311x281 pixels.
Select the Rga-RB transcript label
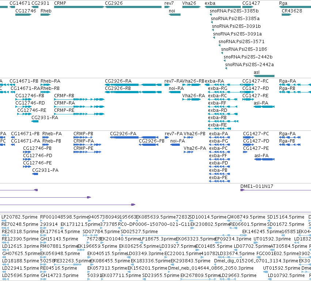[x=287, y=88]
